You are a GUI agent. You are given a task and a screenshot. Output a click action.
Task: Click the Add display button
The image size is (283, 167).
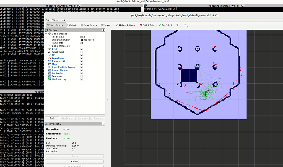pos(52,118)
